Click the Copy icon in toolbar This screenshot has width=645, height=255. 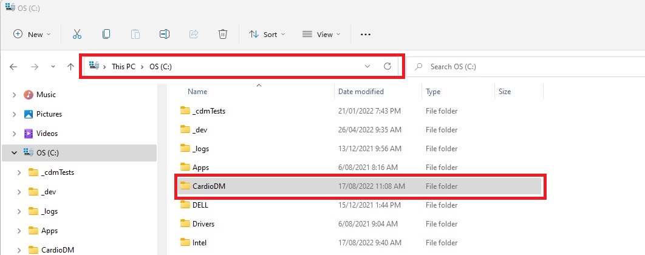[106, 35]
